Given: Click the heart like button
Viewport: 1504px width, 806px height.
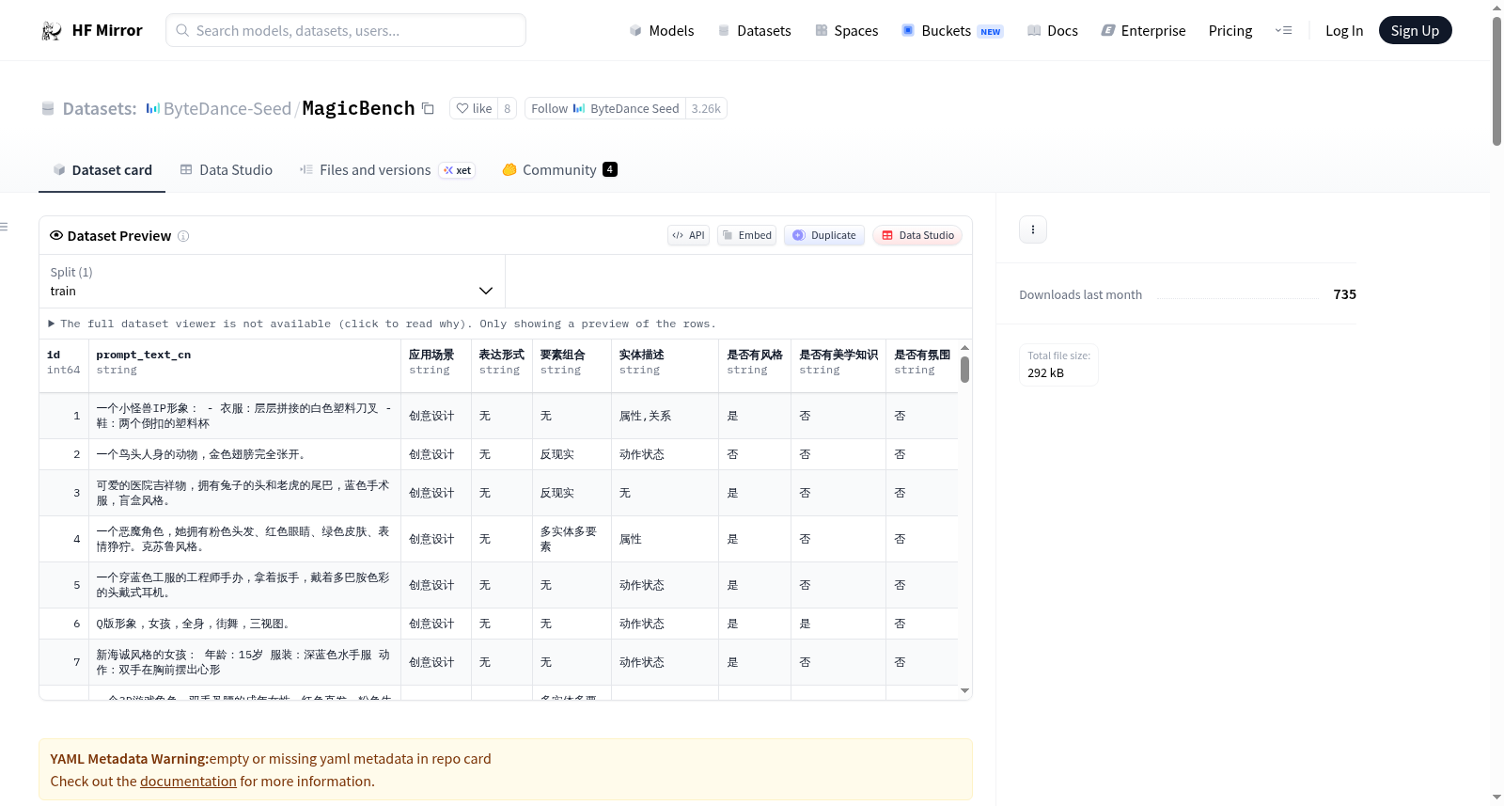Looking at the screenshot, I should point(474,108).
